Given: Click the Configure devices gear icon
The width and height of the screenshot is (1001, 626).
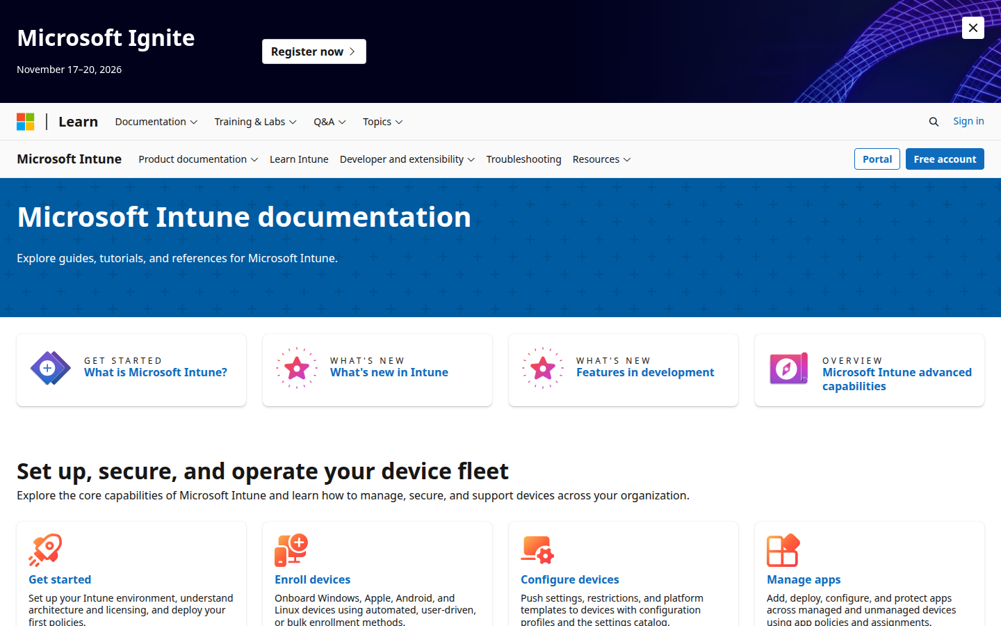Looking at the screenshot, I should pos(537,550).
